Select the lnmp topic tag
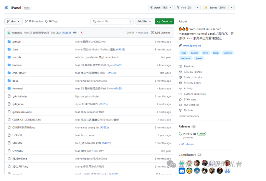Screen dimensions: 266x181 [205, 53]
